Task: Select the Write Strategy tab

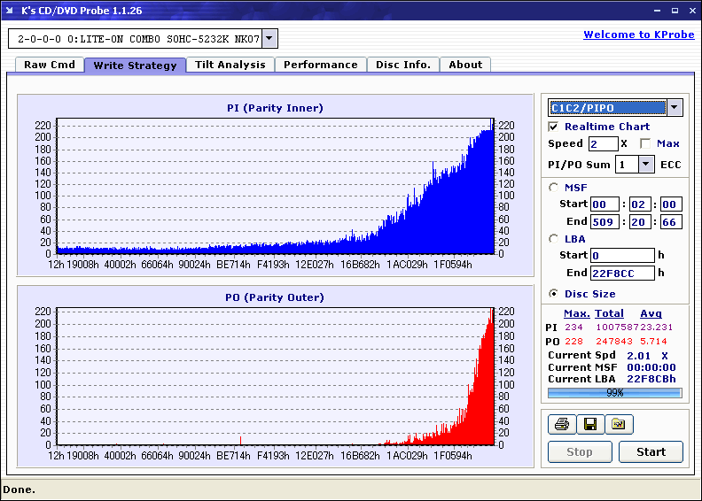Action: click(135, 66)
